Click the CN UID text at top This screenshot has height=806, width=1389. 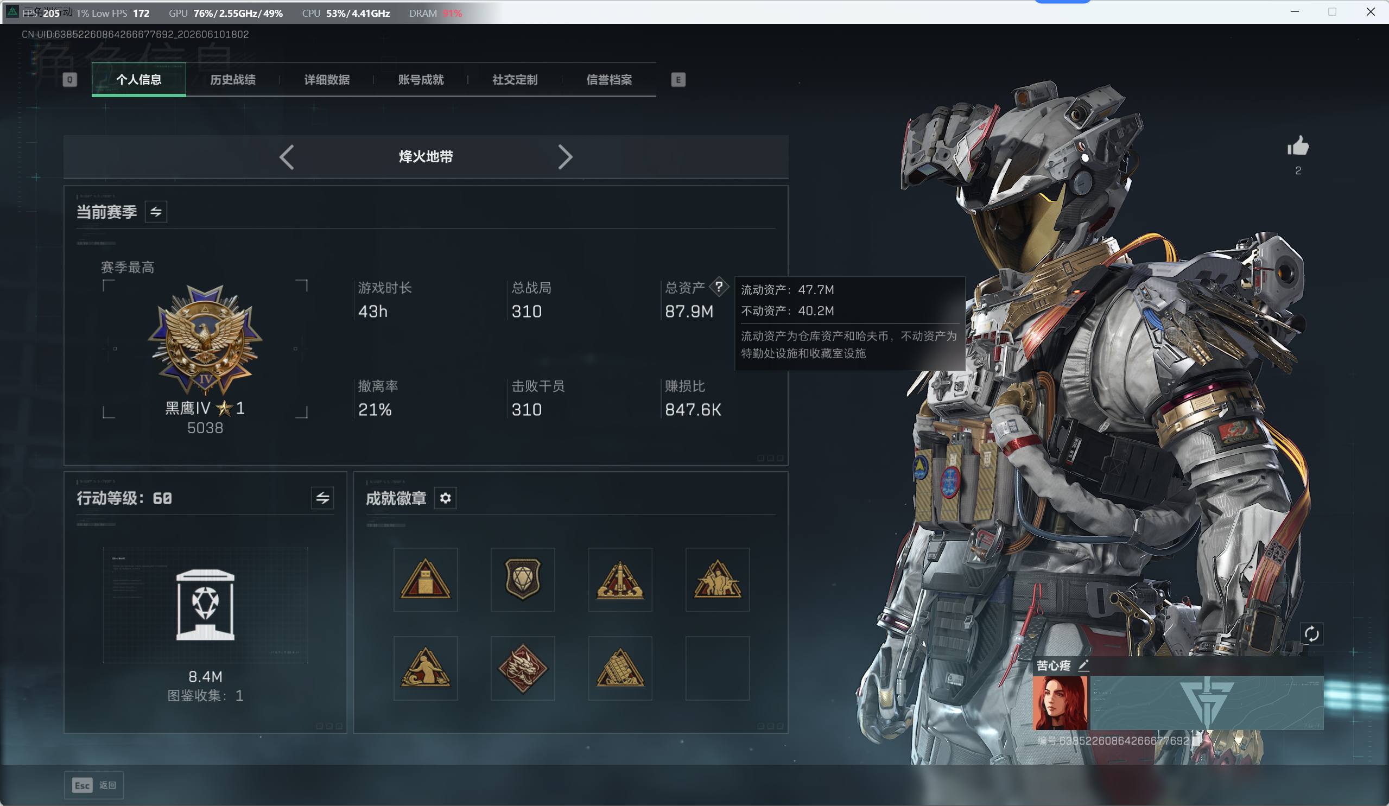pyautogui.click(x=135, y=34)
